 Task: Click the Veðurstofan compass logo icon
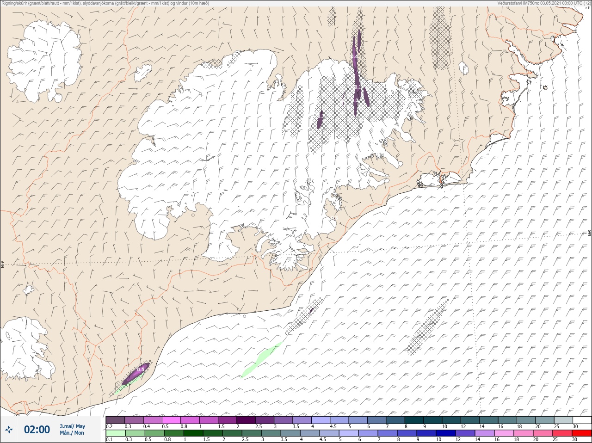9,430
